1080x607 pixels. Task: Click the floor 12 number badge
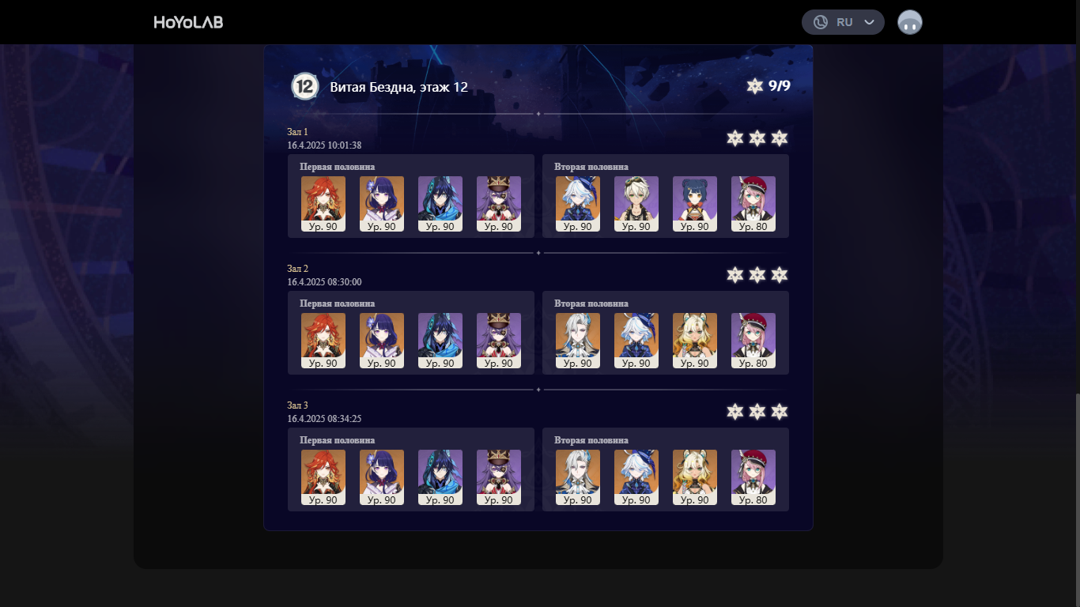click(305, 86)
